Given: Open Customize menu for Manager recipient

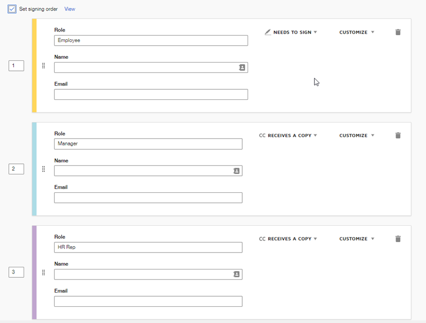Looking at the screenshot, I should pyautogui.click(x=356, y=136).
